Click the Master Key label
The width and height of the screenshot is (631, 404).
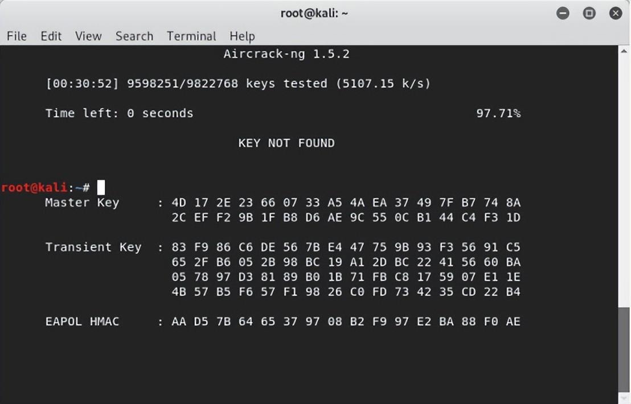pos(82,203)
